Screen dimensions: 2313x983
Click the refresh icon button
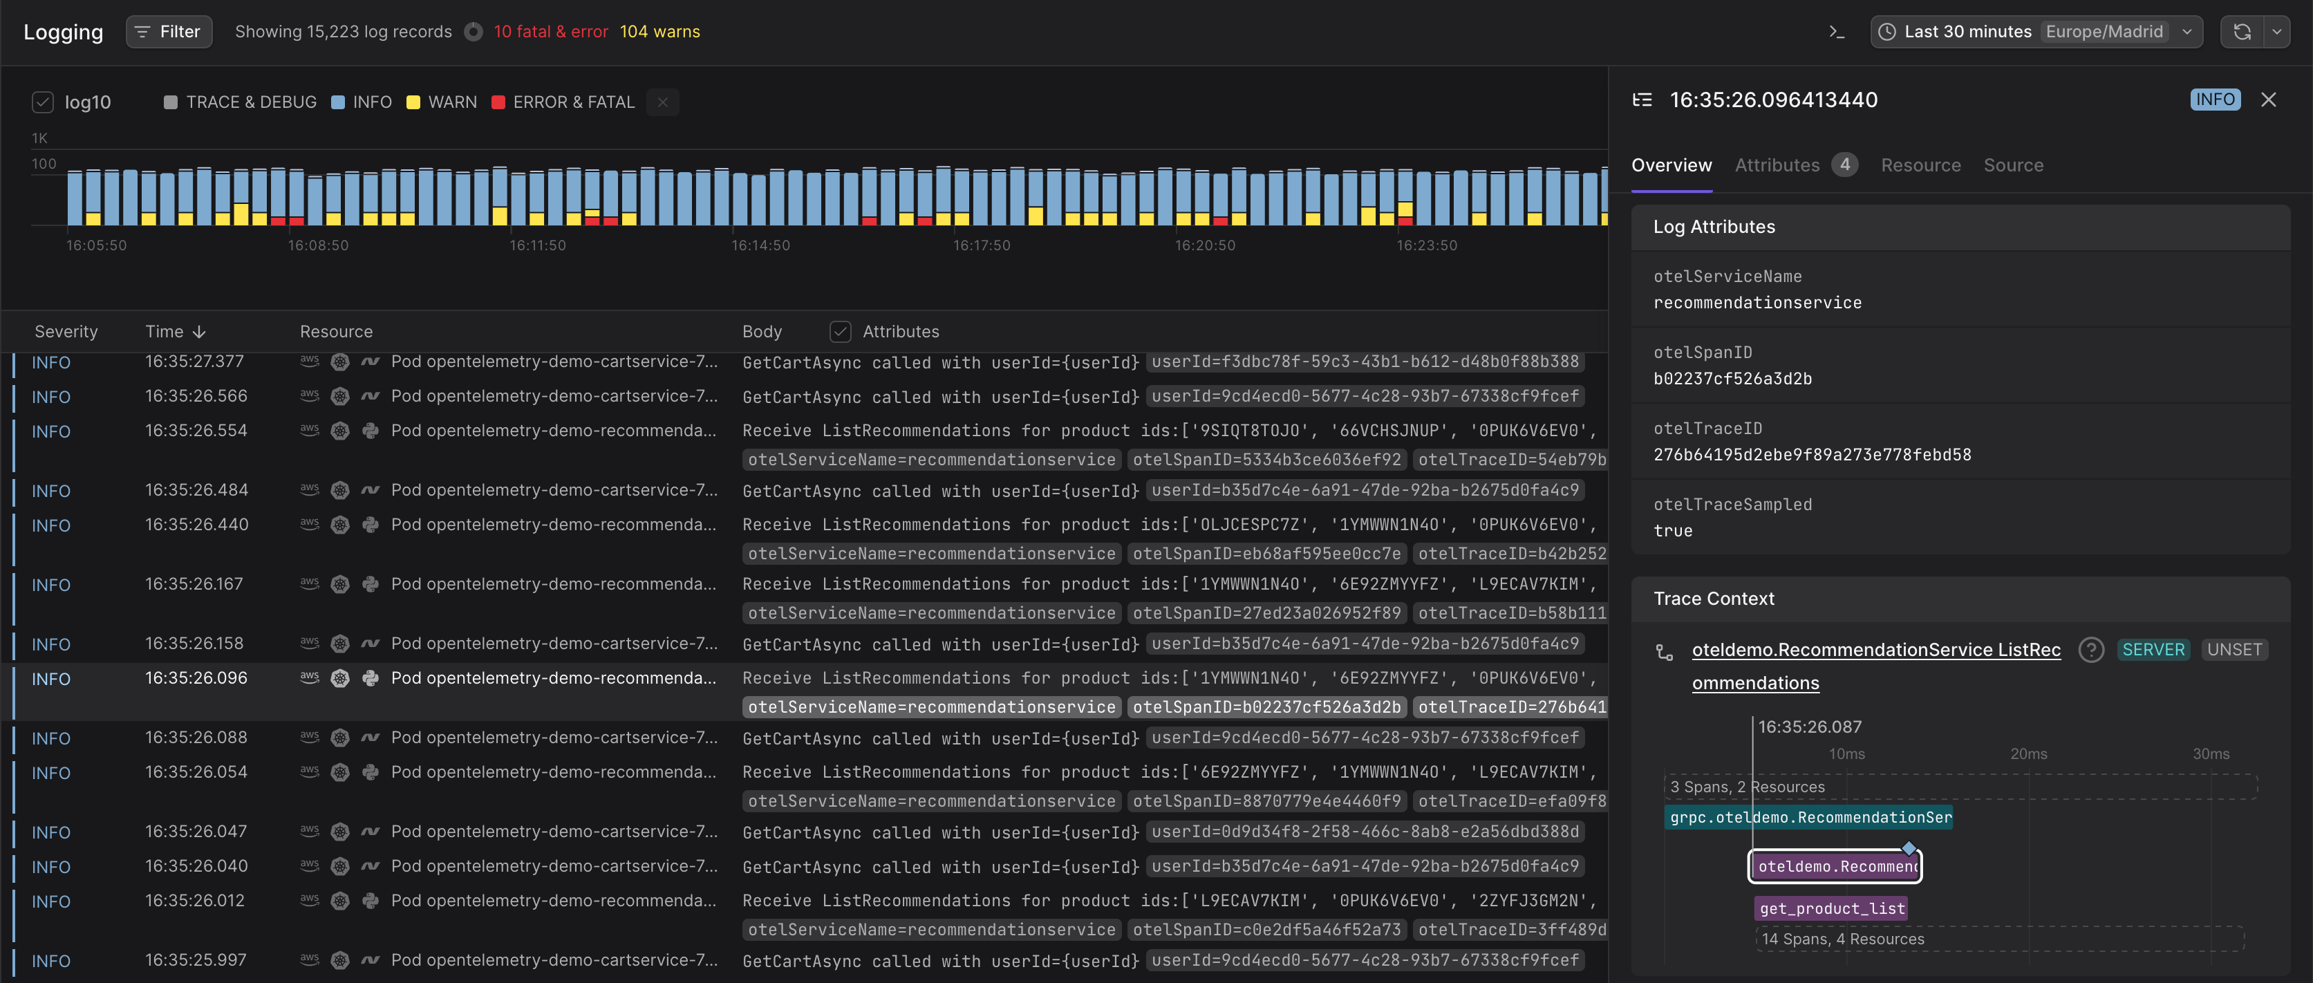2241,32
